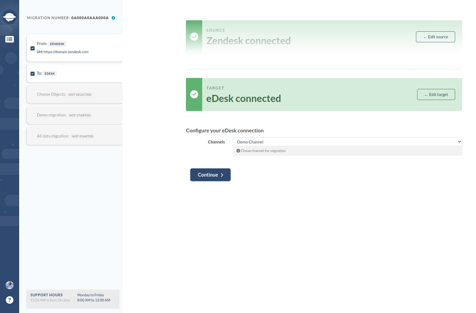Click the migration number 0A000A0AAA000A
The image size is (476, 313).
pos(90,18)
